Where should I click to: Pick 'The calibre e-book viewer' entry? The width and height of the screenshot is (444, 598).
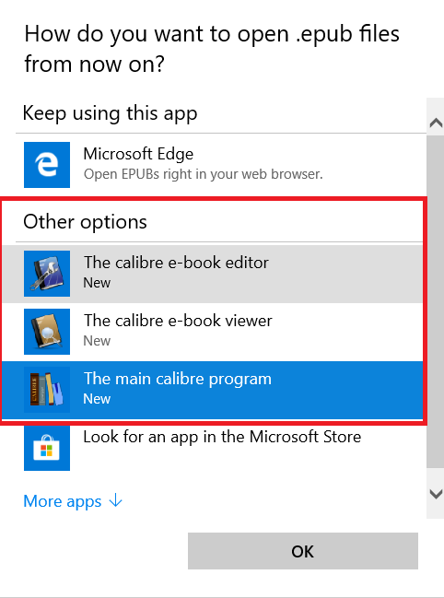point(214,332)
